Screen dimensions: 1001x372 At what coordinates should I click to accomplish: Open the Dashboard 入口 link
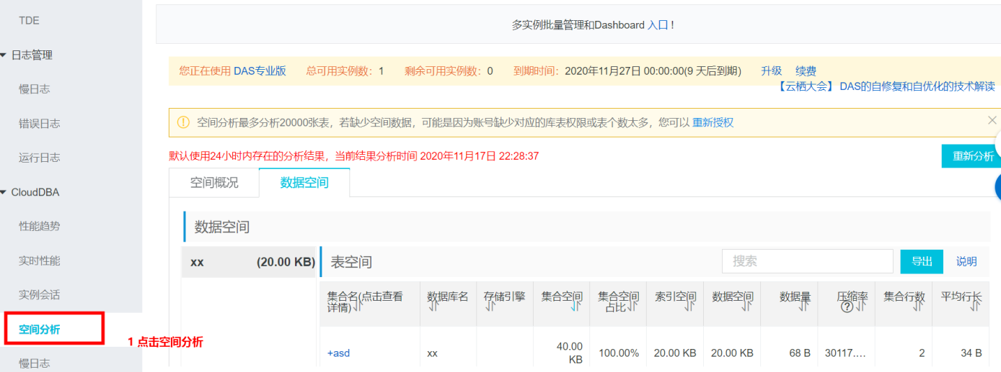click(658, 24)
